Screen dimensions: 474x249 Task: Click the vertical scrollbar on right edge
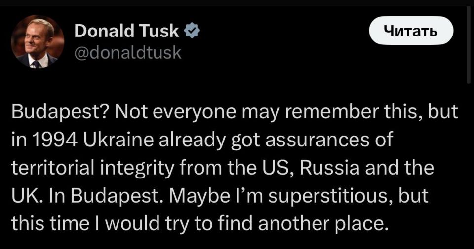point(469,49)
